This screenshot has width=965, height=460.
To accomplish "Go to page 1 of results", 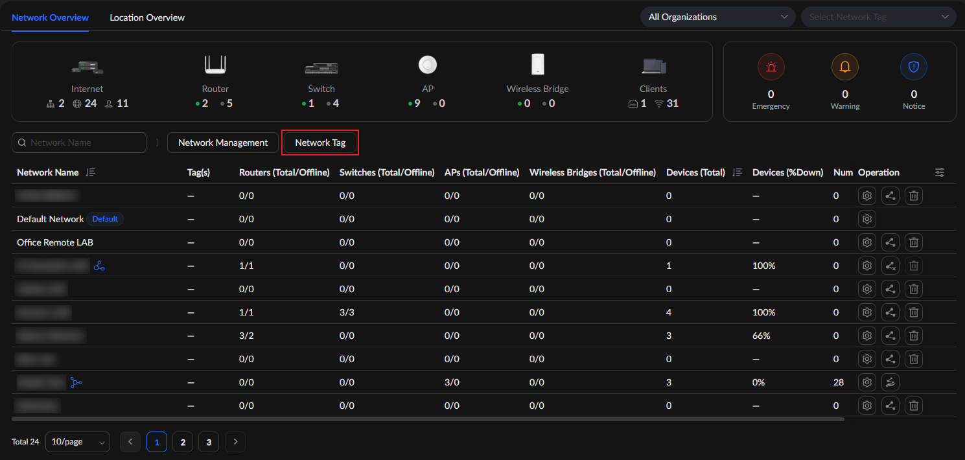I will pos(157,442).
